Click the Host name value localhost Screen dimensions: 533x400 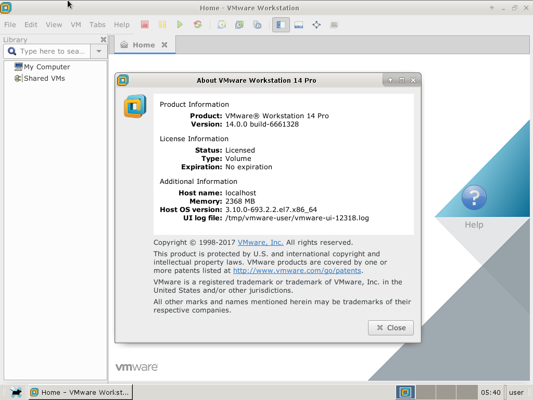240,193
